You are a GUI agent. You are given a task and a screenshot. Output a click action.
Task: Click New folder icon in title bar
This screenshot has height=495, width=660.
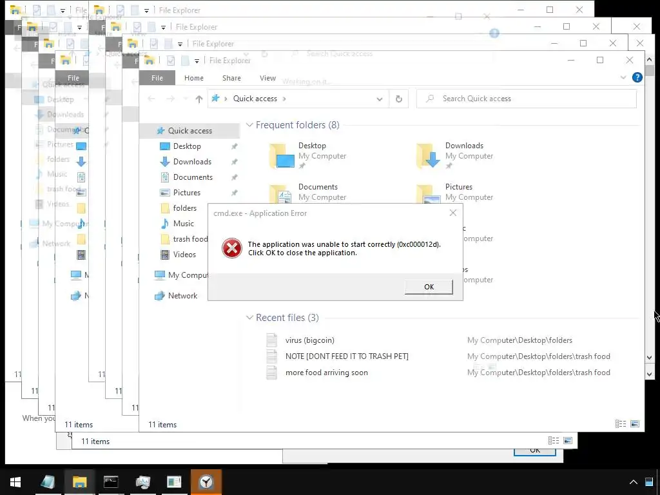(185, 61)
